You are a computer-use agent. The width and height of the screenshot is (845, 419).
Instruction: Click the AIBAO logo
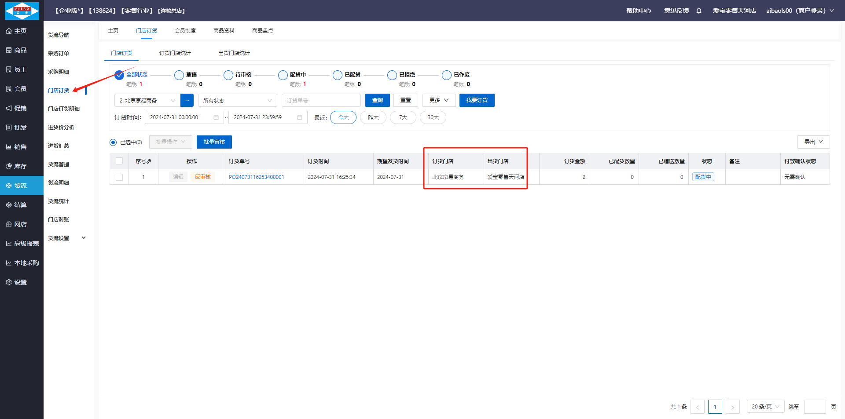click(x=22, y=11)
